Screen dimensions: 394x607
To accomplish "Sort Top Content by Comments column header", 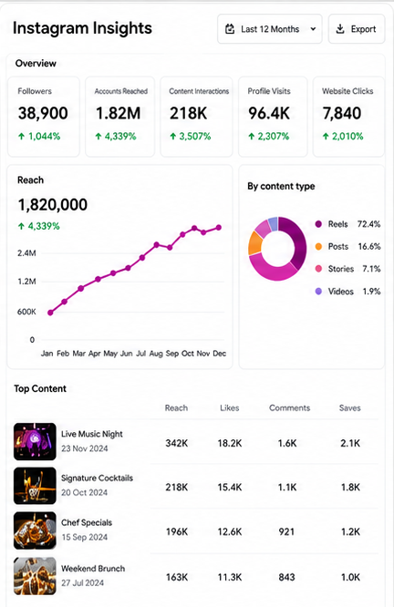I will [290, 408].
